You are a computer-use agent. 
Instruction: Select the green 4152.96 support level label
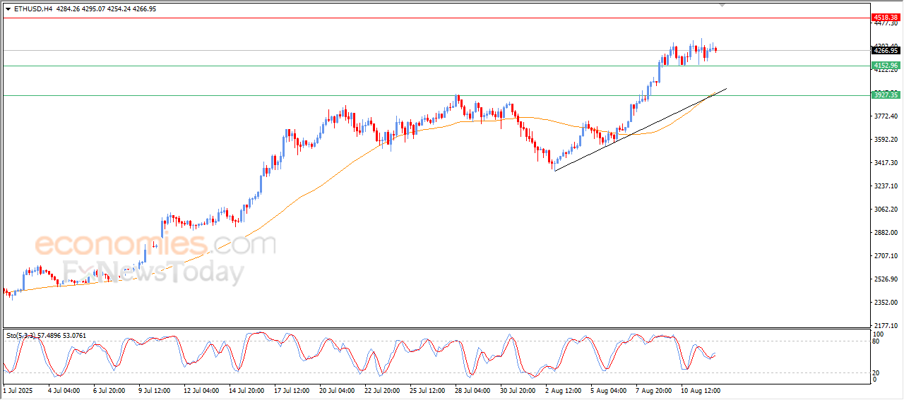885,66
